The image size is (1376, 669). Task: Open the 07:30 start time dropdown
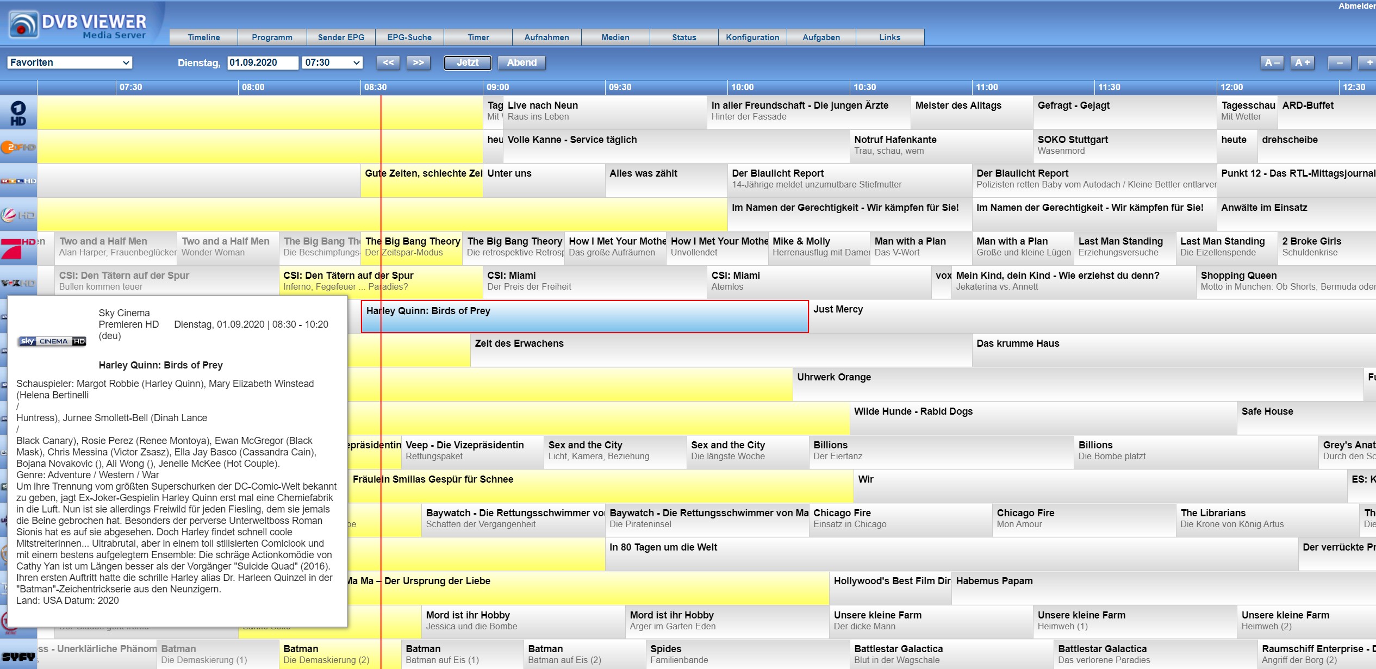point(333,62)
